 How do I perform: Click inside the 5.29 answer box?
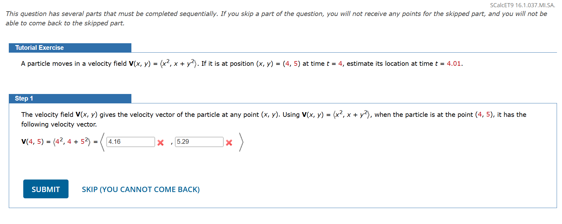point(199,142)
